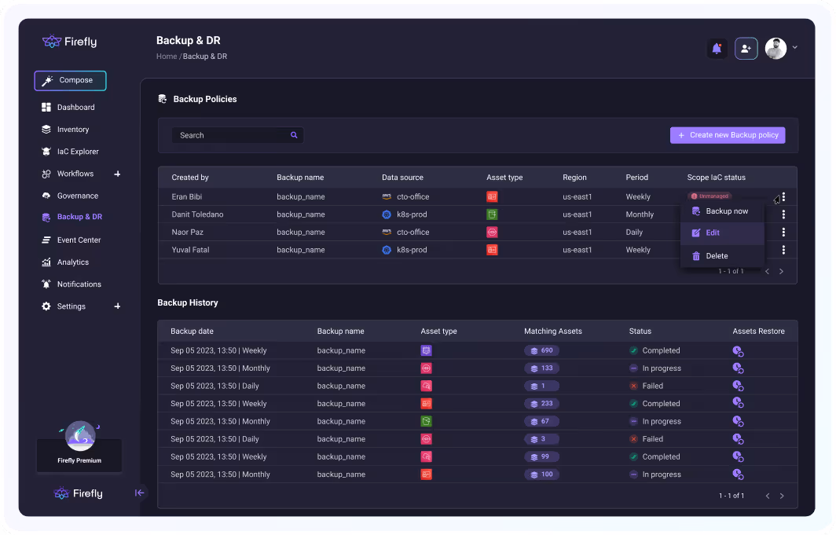Open the Inventory section from the sidebar

pyautogui.click(x=45, y=129)
